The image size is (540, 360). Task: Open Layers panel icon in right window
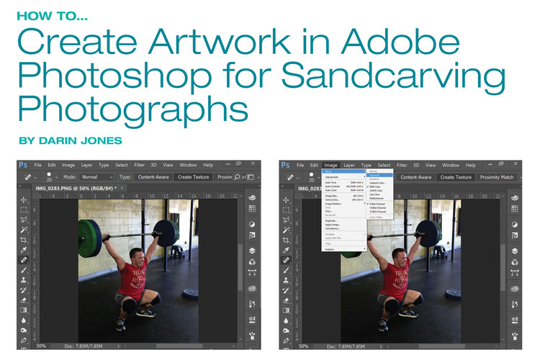click(515, 251)
